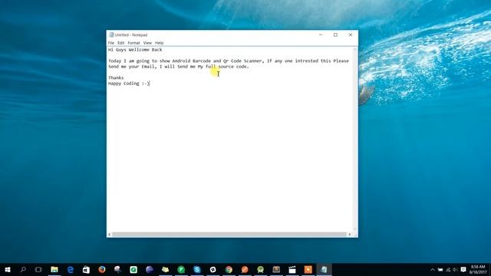Click the vertical scrollbar in Notepad

(x=355, y=140)
